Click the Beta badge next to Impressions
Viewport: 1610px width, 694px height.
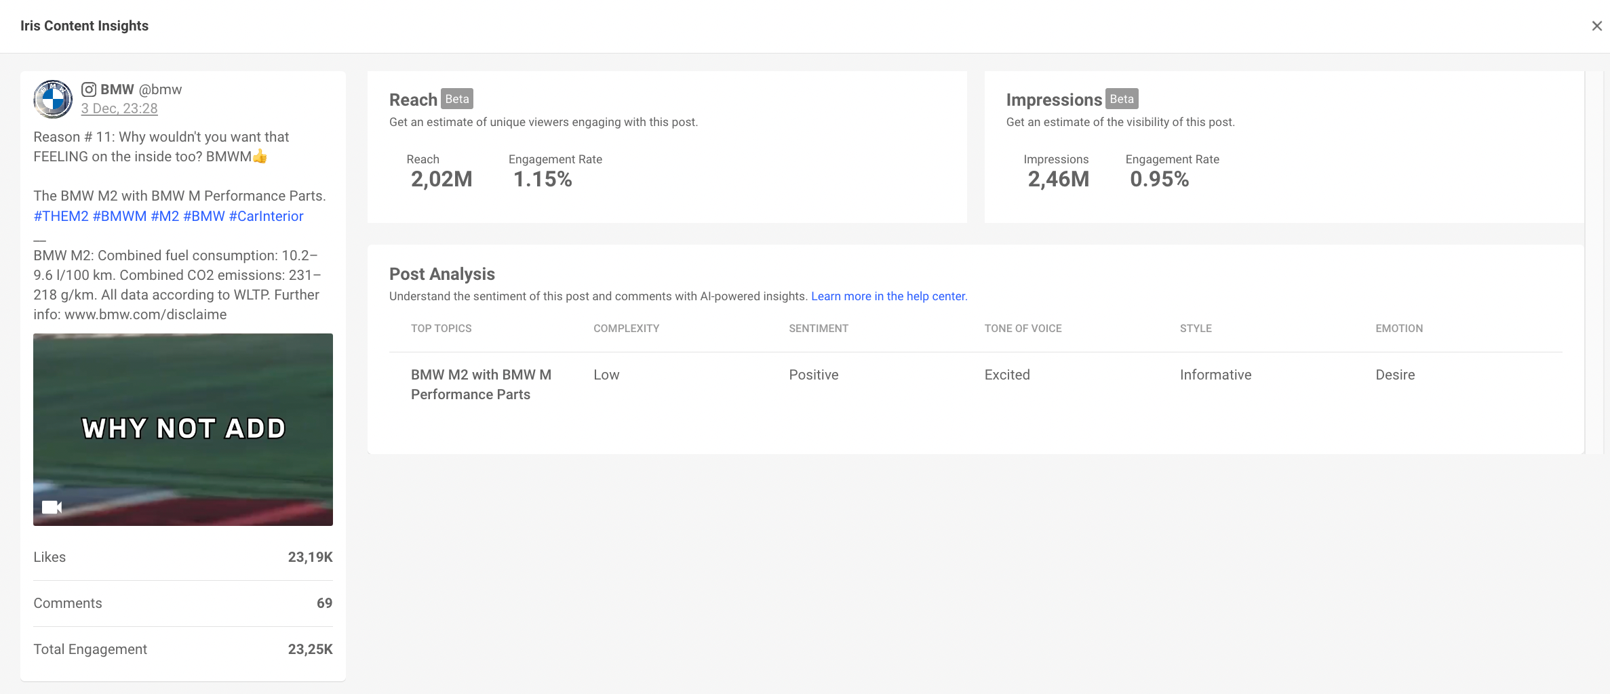pyautogui.click(x=1122, y=99)
